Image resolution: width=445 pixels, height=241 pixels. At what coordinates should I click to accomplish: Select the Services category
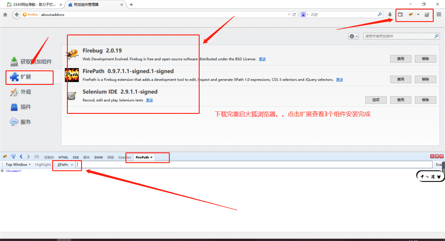[21, 122]
